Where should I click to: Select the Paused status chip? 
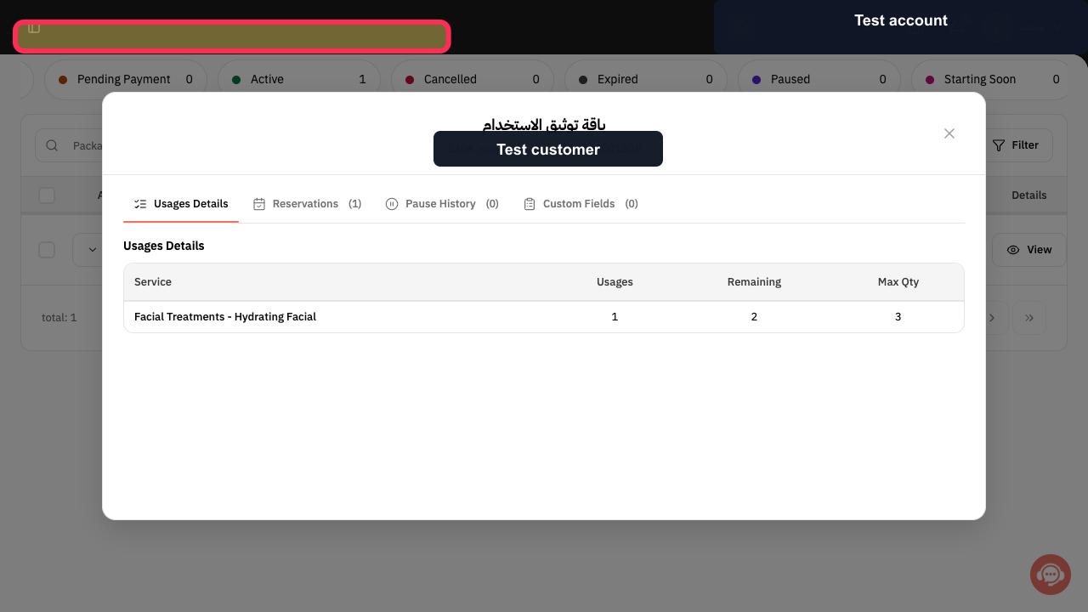(818, 79)
